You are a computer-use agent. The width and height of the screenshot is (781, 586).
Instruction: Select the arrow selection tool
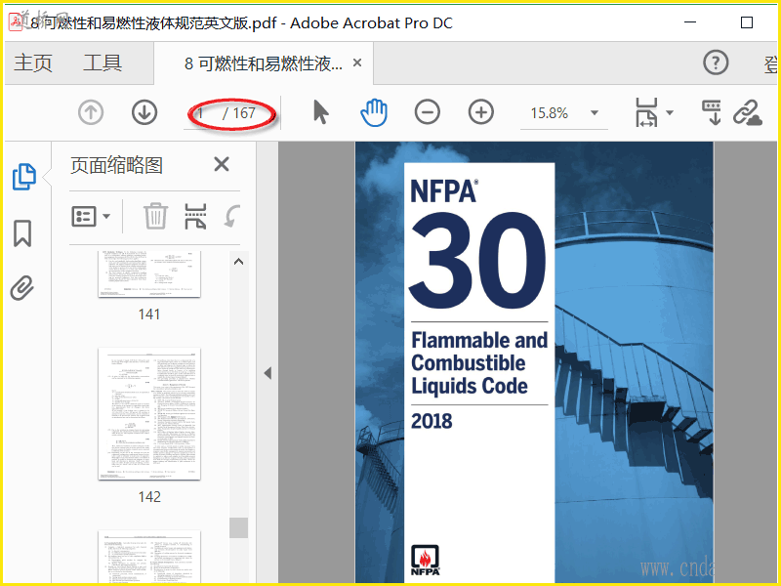pos(321,112)
